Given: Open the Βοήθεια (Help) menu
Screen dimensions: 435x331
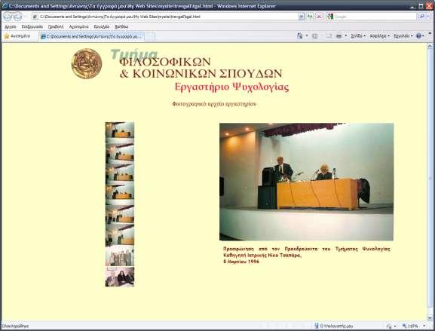Looking at the screenshot, I should [x=121, y=26].
